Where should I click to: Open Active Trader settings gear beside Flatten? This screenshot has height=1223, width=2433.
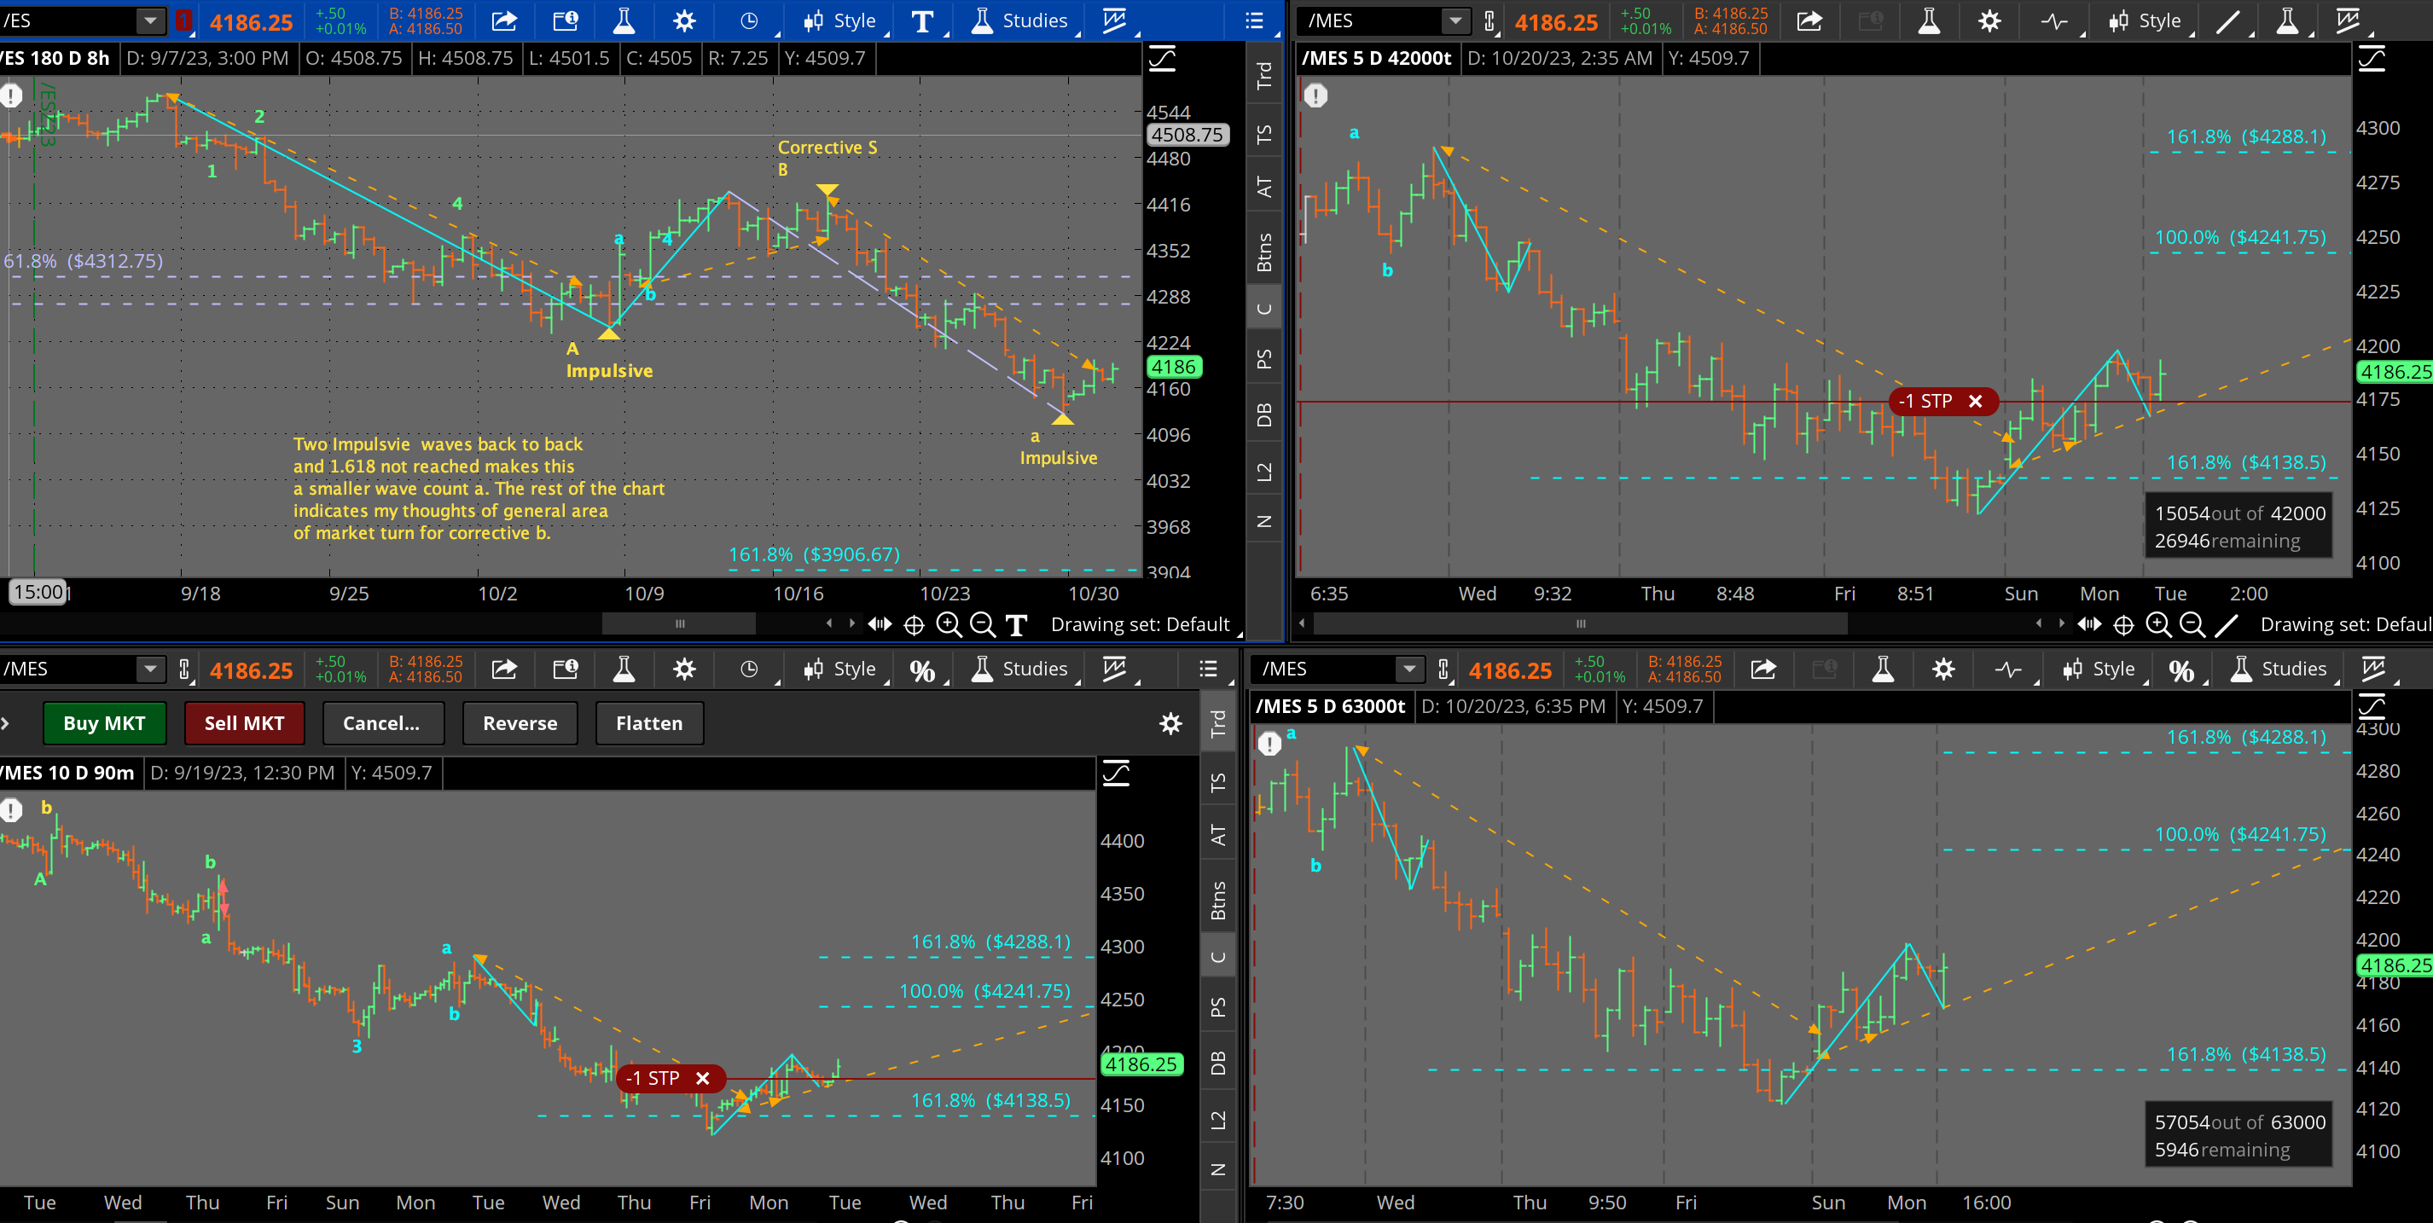click(x=1171, y=723)
